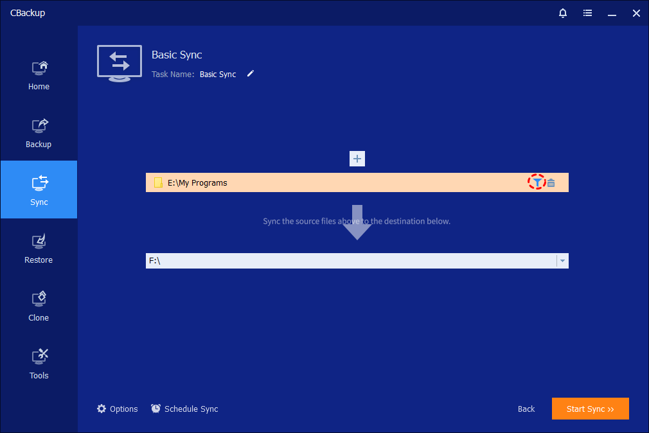Click the pencil icon to rename task
This screenshot has width=649, height=433.
251,74
